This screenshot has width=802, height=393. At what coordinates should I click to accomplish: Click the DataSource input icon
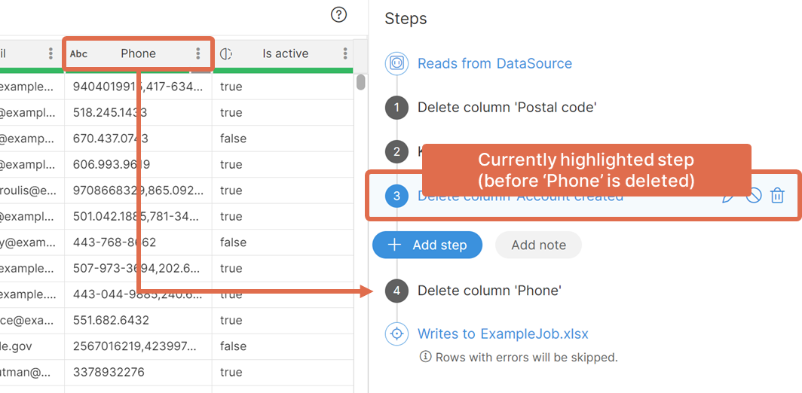397,64
